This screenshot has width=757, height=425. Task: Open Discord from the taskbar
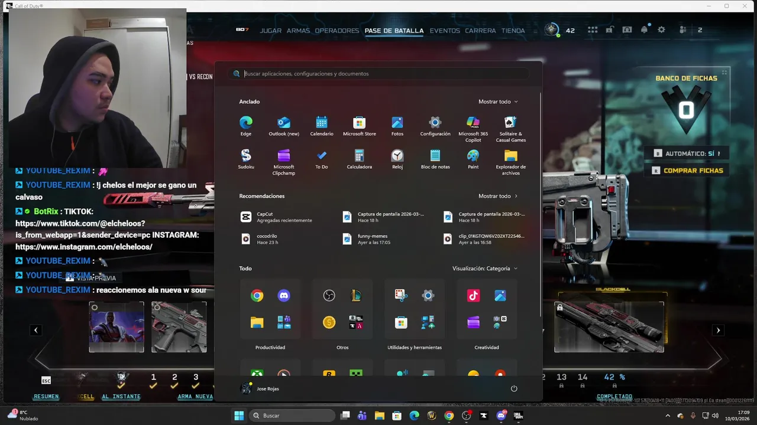tap(502, 416)
